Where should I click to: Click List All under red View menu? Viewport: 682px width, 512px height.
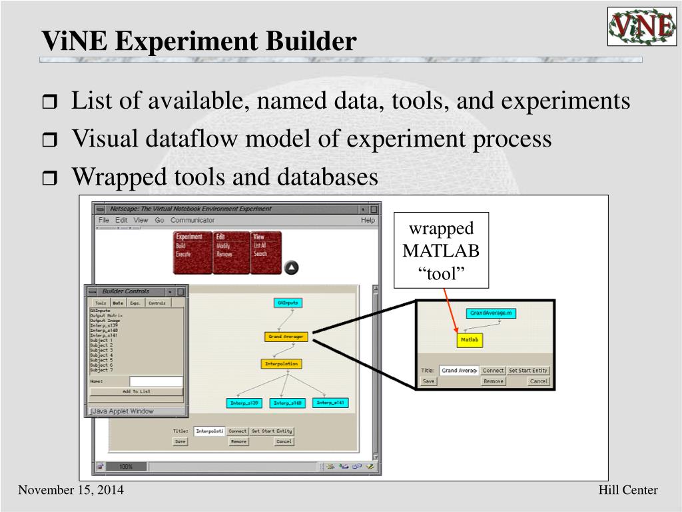260,245
